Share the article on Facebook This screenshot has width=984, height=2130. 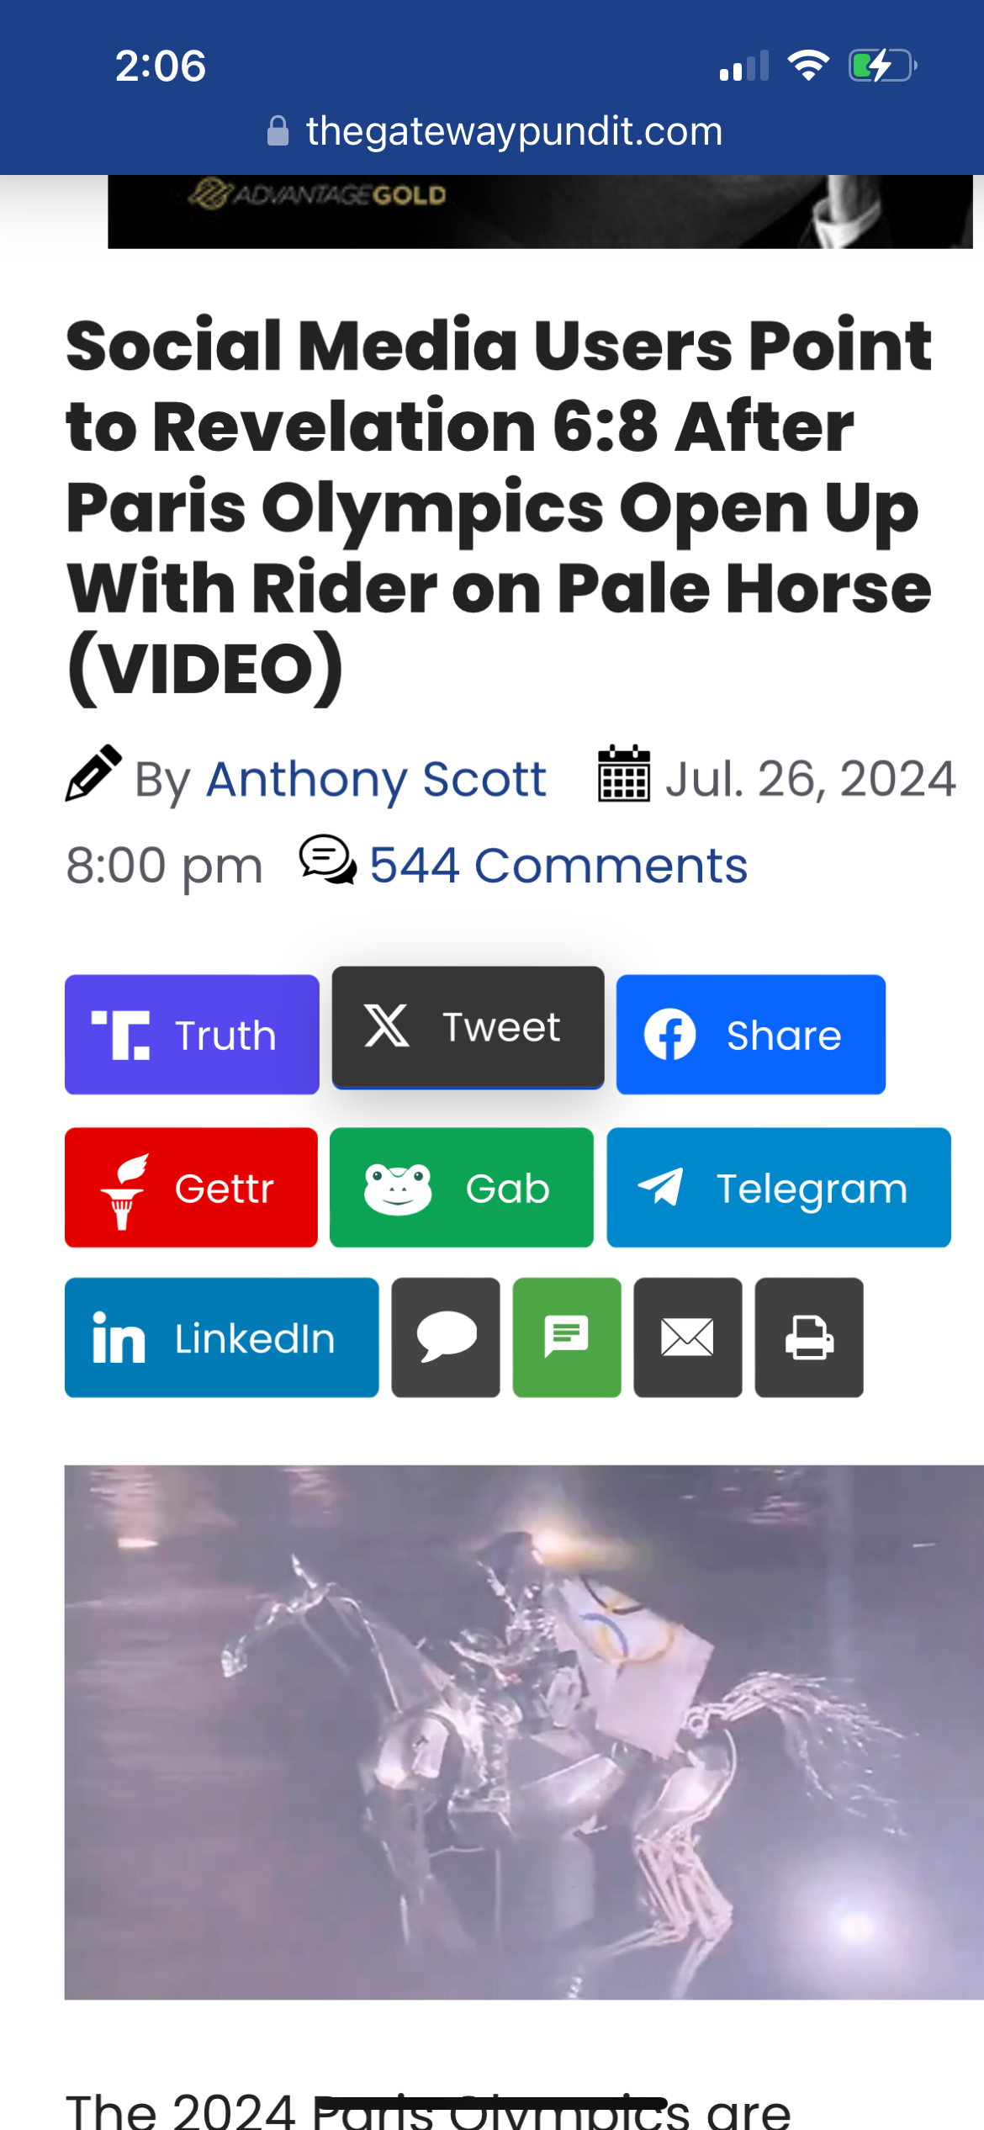[750, 1035]
